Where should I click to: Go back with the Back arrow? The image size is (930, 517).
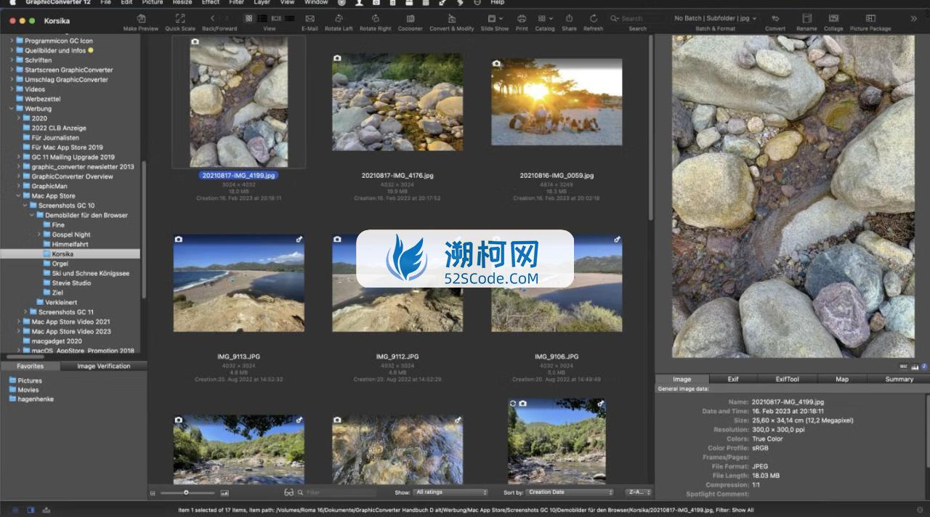[212, 18]
